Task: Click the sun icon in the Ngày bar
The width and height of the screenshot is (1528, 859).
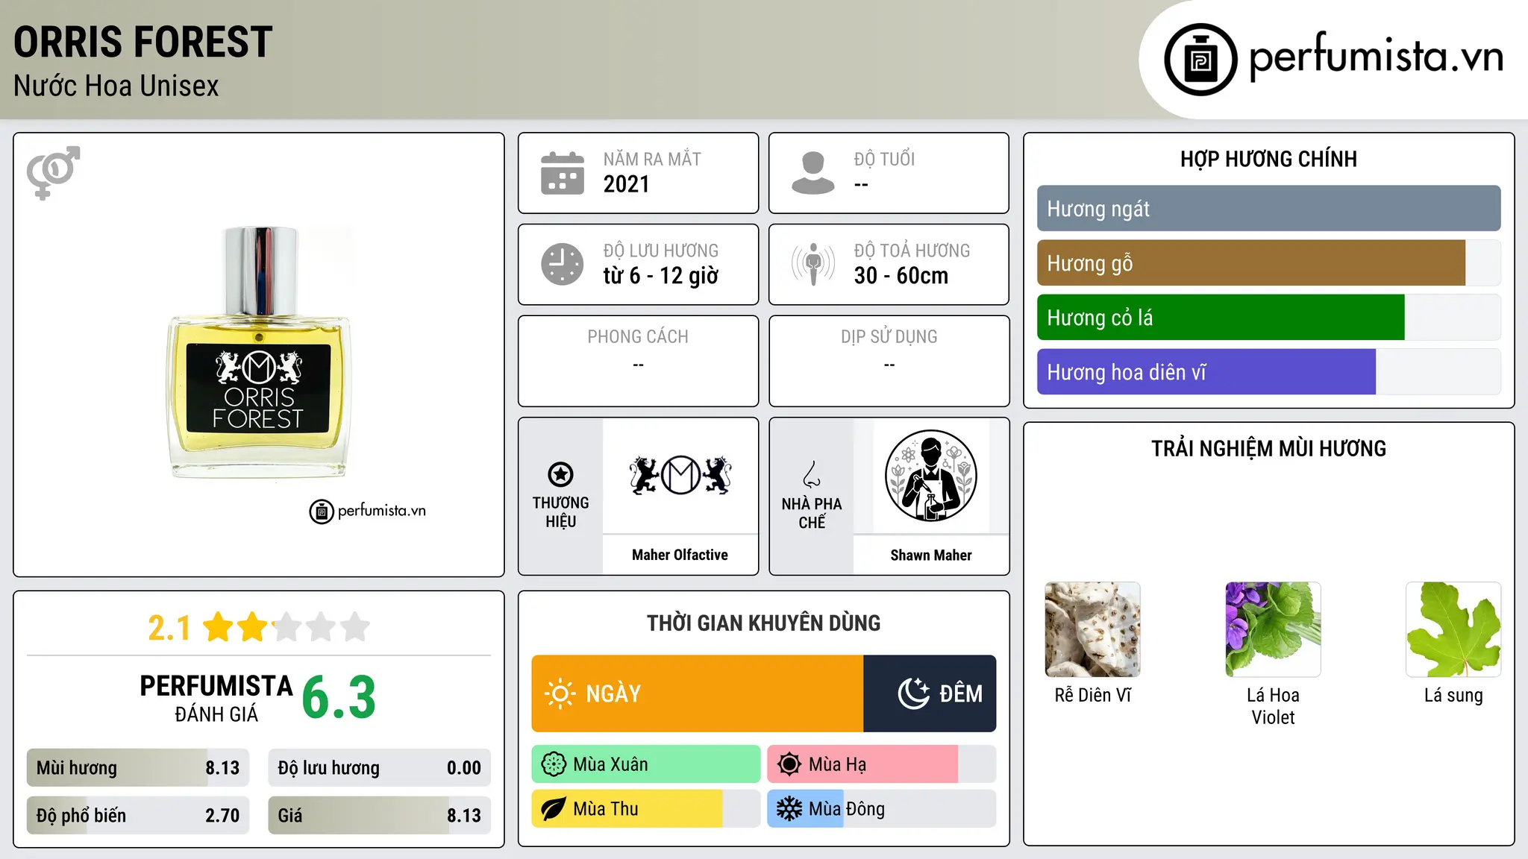Action: (560, 693)
